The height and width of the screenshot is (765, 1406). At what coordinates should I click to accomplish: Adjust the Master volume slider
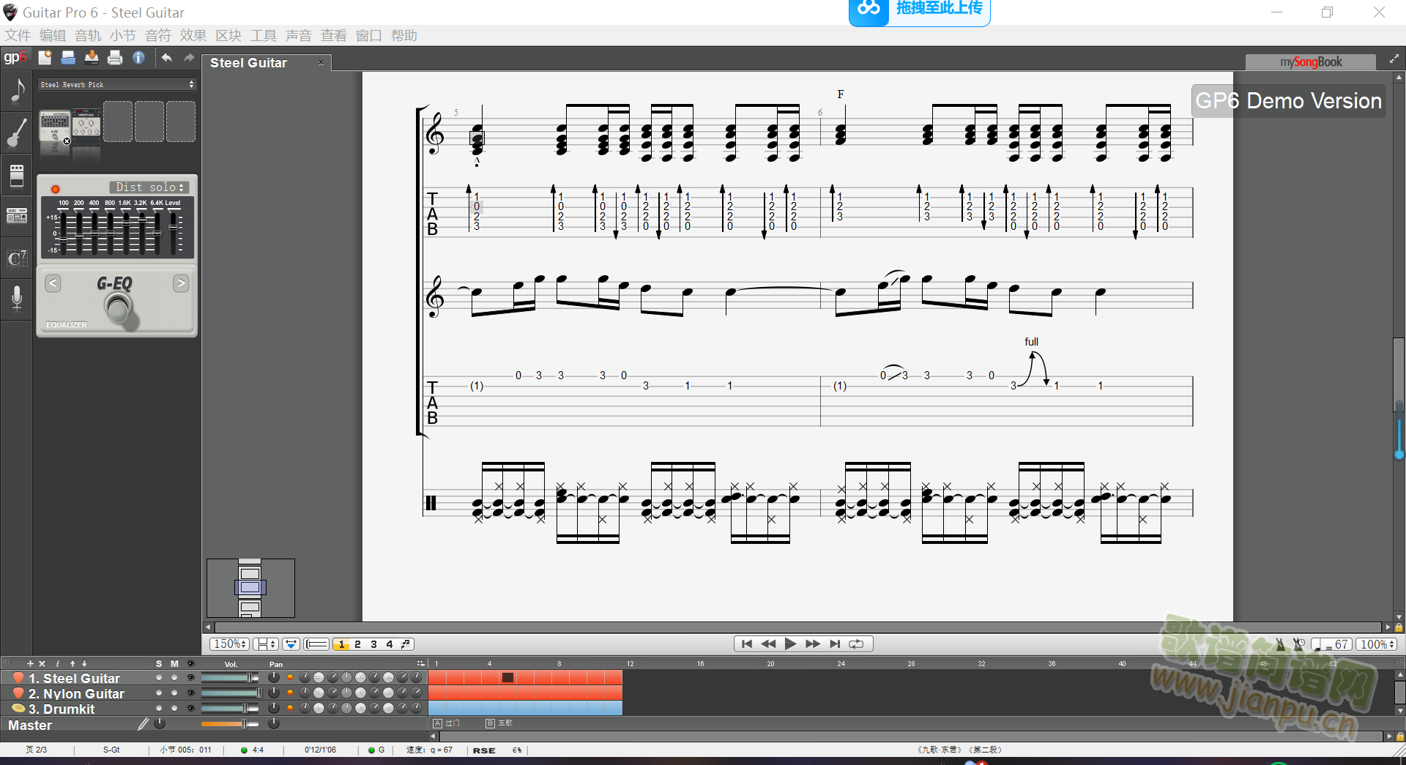click(x=229, y=724)
